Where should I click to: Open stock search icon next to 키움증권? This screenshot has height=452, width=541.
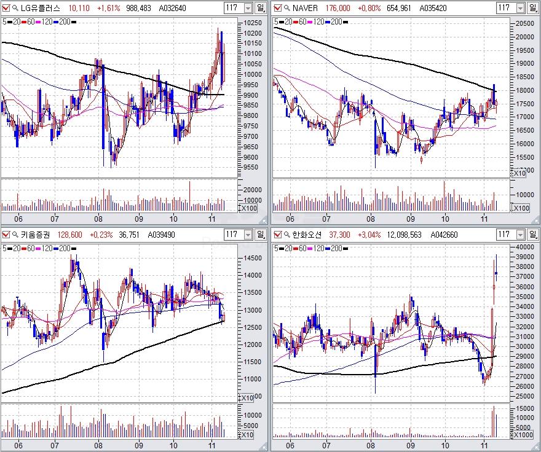pyautogui.click(x=15, y=234)
